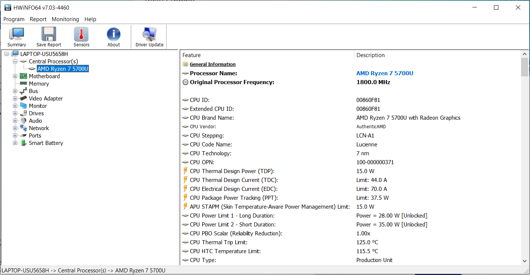Select the Memory module icon
530x275 pixels.
pyautogui.click(x=23, y=84)
